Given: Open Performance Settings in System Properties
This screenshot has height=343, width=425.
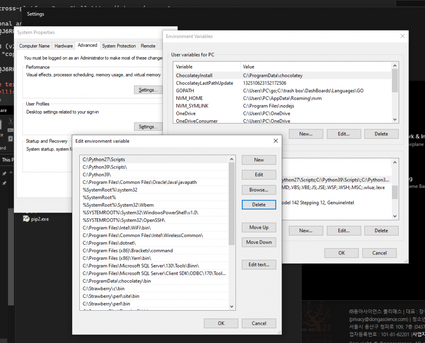Looking at the screenshot, I should click(x=148, y=90).
